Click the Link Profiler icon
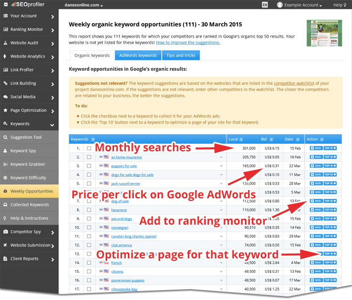 tap(5, 69)
